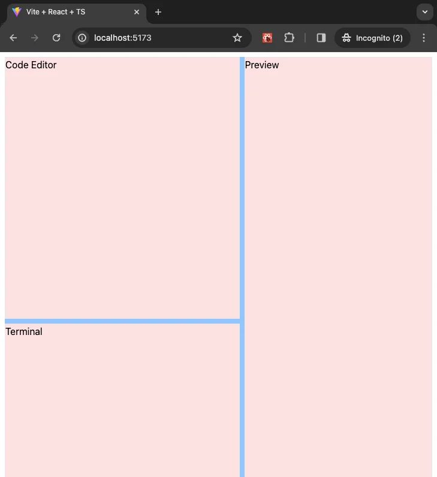View site information for localhost

point(83,38)
